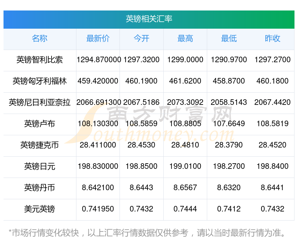
Task: Select open value 28.4530
Action: pyautogui.click(x=141, y=145)
